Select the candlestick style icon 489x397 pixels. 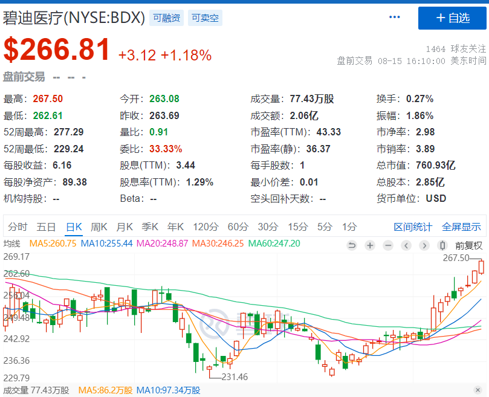click(441, 245)
